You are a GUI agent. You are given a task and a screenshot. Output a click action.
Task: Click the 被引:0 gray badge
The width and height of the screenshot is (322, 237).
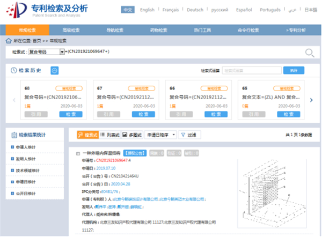coord(192,153)
